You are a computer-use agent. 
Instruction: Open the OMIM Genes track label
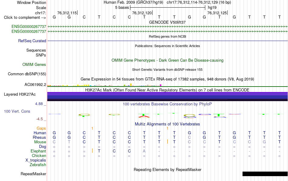(x=34, y=65)
